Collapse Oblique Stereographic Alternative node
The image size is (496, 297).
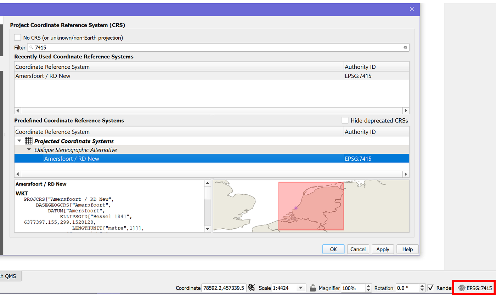pos(29,150)
